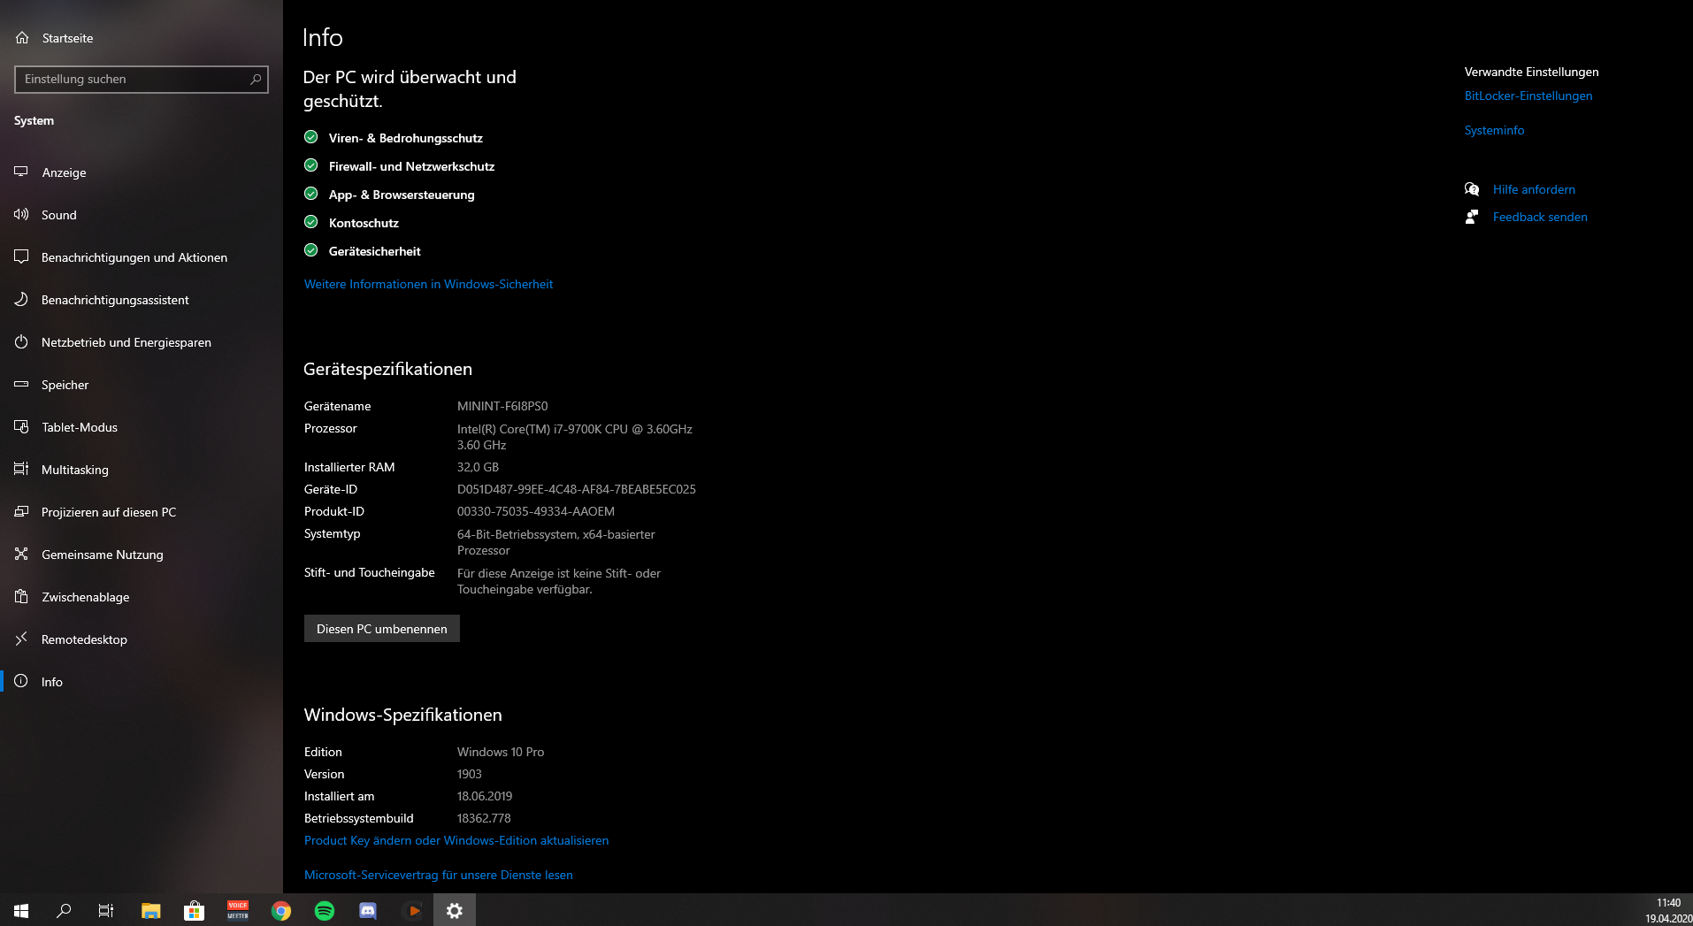Click the Speicher storage icon
The image size is (1693, 926).
tap(21, 384)
